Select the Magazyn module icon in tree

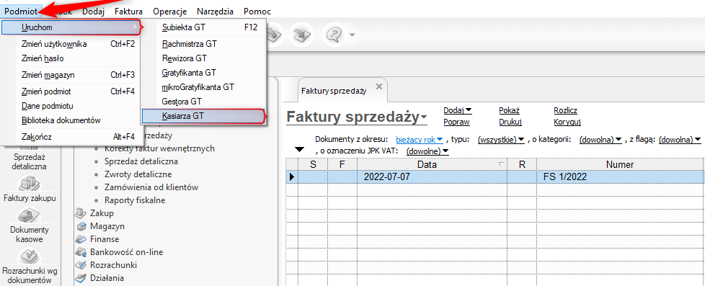[x=81, y=226]
